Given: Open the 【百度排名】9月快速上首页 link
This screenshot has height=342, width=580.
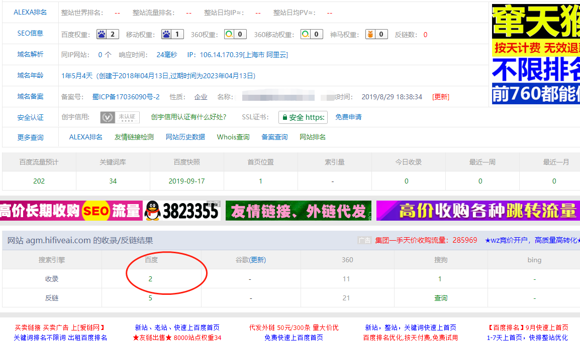Looking at the screenshot, I should 527,327.
